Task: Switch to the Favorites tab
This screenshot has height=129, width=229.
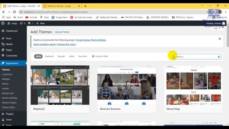Action: pos(83,56)
